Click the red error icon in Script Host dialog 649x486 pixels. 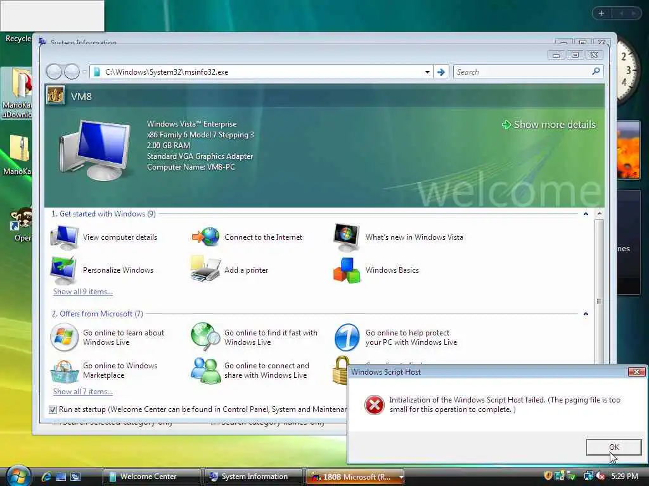tap(374, 405)
